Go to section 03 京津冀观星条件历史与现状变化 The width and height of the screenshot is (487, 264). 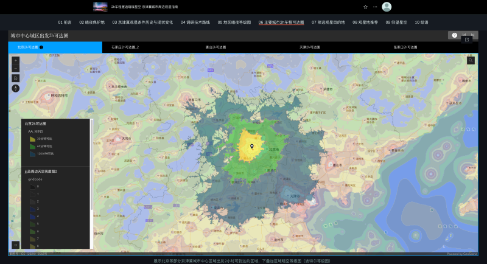point(142,23)
